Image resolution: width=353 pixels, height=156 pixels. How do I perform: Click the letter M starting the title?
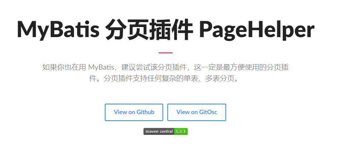27,29
